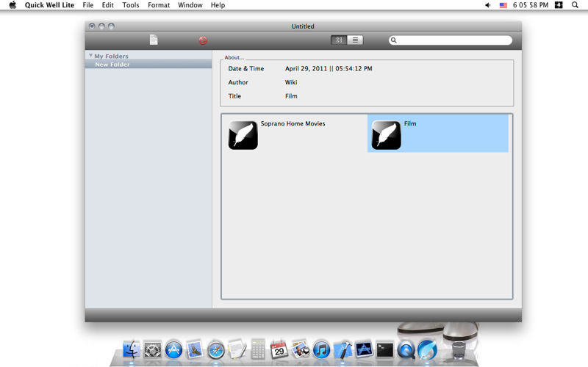Open the Trash in the Dock
The height and width of the screenshot is (367, 588).
click(458, 350)
